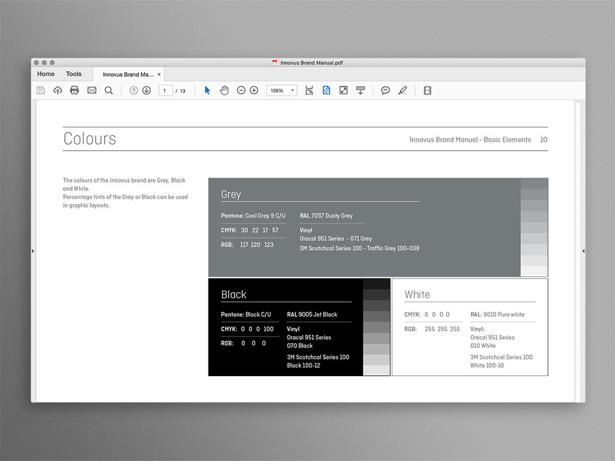The image size is (615, 461).
Task: Click 'Black 100-12' text
Action: 304,365
